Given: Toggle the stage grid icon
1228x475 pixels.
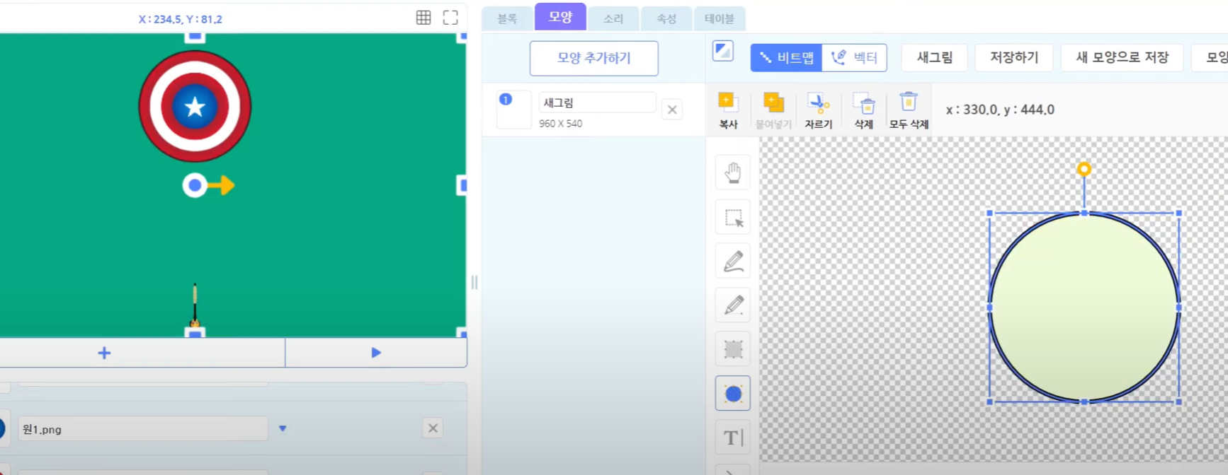Looking at the screenshot, I should [423, 18].
